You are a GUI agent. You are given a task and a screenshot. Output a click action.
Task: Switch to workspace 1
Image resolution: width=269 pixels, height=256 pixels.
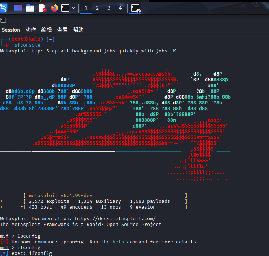[x=86, y=8]
